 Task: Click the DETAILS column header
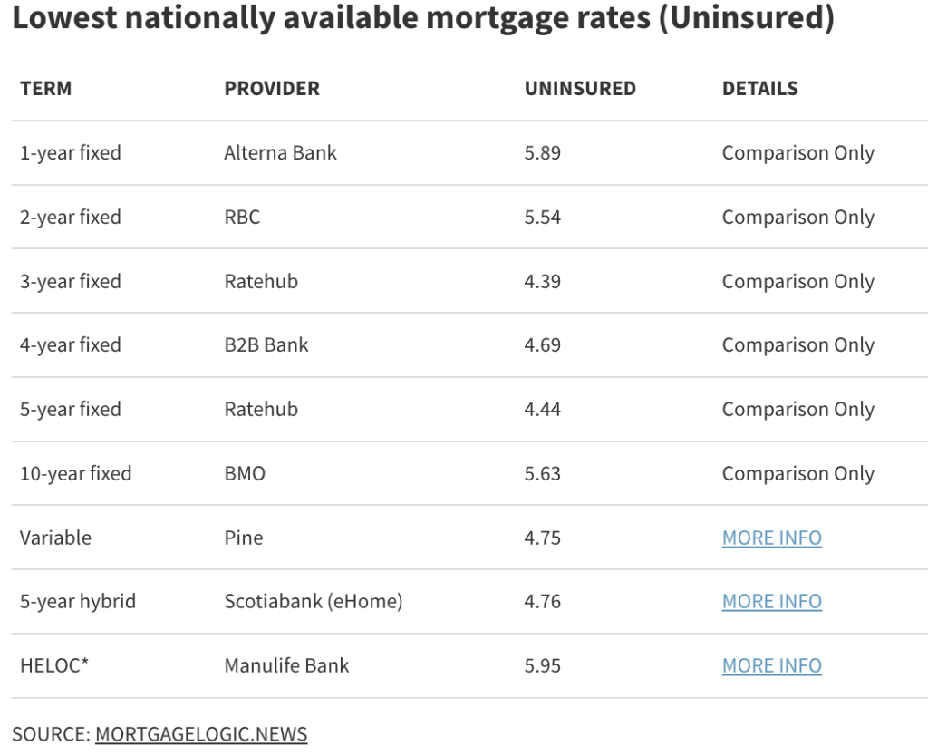pos(759,89)
